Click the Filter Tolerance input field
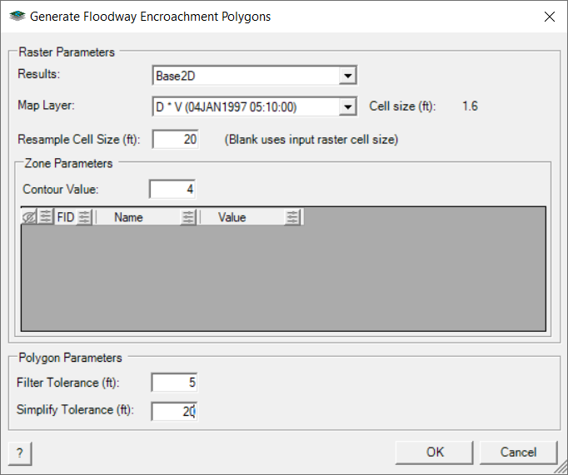 point(174,383)
